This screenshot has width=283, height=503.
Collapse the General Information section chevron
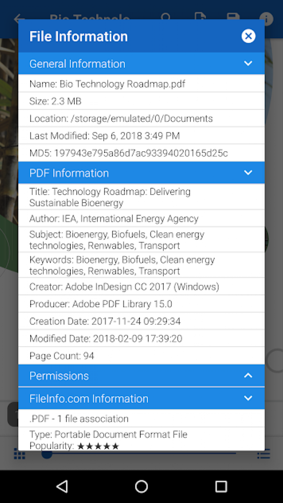pyautogui.click(x=248, y=63)
